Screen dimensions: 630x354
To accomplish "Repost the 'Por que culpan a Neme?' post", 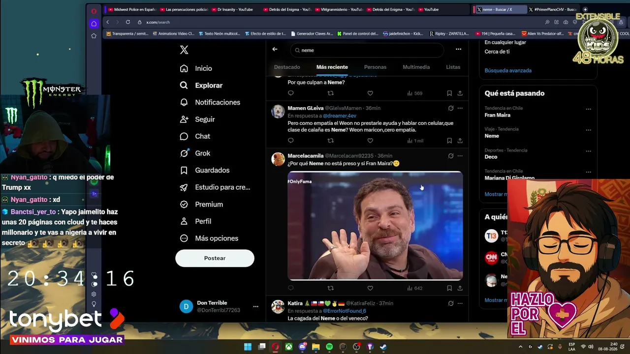I will tap(331, 93).
